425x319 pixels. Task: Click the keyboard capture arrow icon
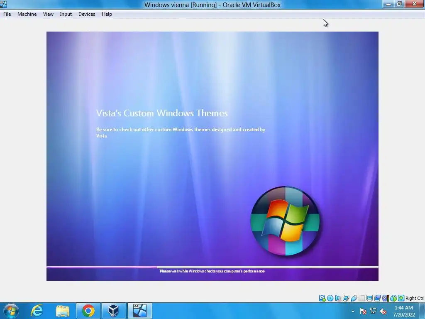point(401,298)
